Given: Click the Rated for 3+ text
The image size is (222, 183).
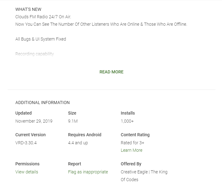Looking at the screenshot, I should [132, 143].
